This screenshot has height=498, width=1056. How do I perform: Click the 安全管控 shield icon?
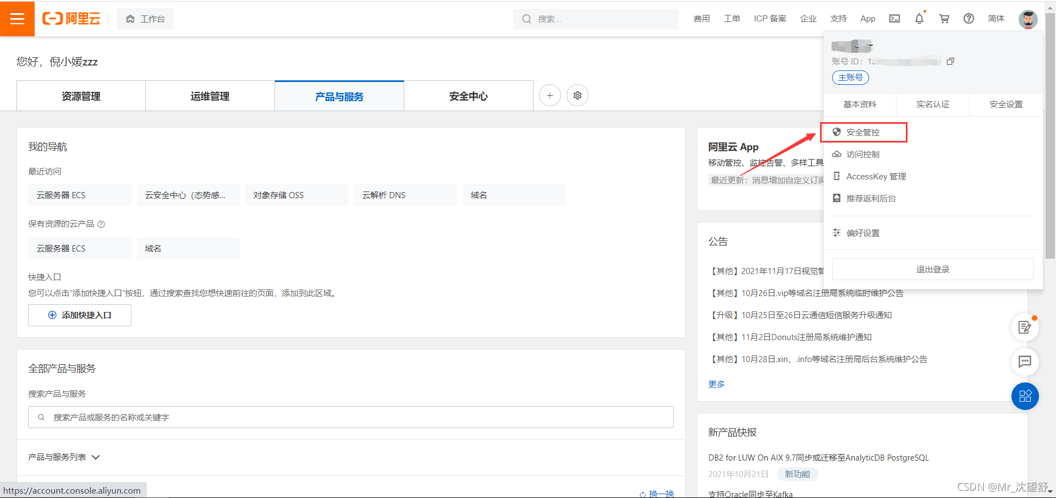[837, 132]
